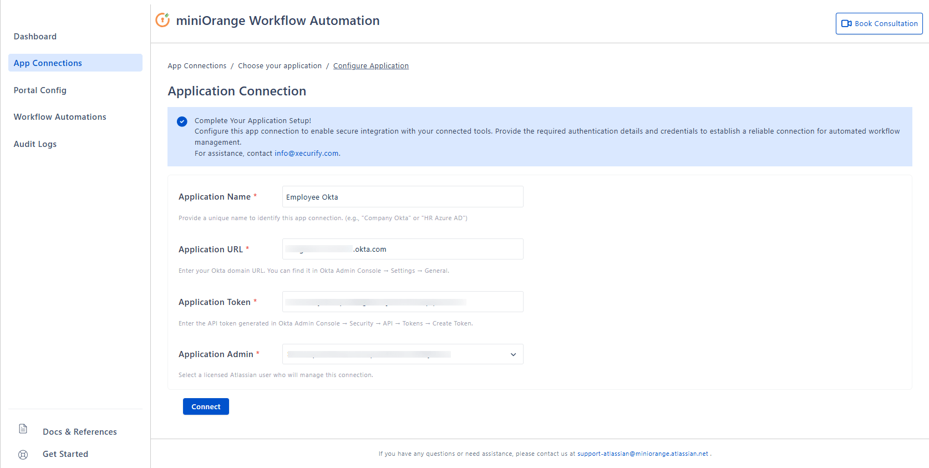Open the Get Started page
The width and height of the screenshot is (929, 468).
65,454
